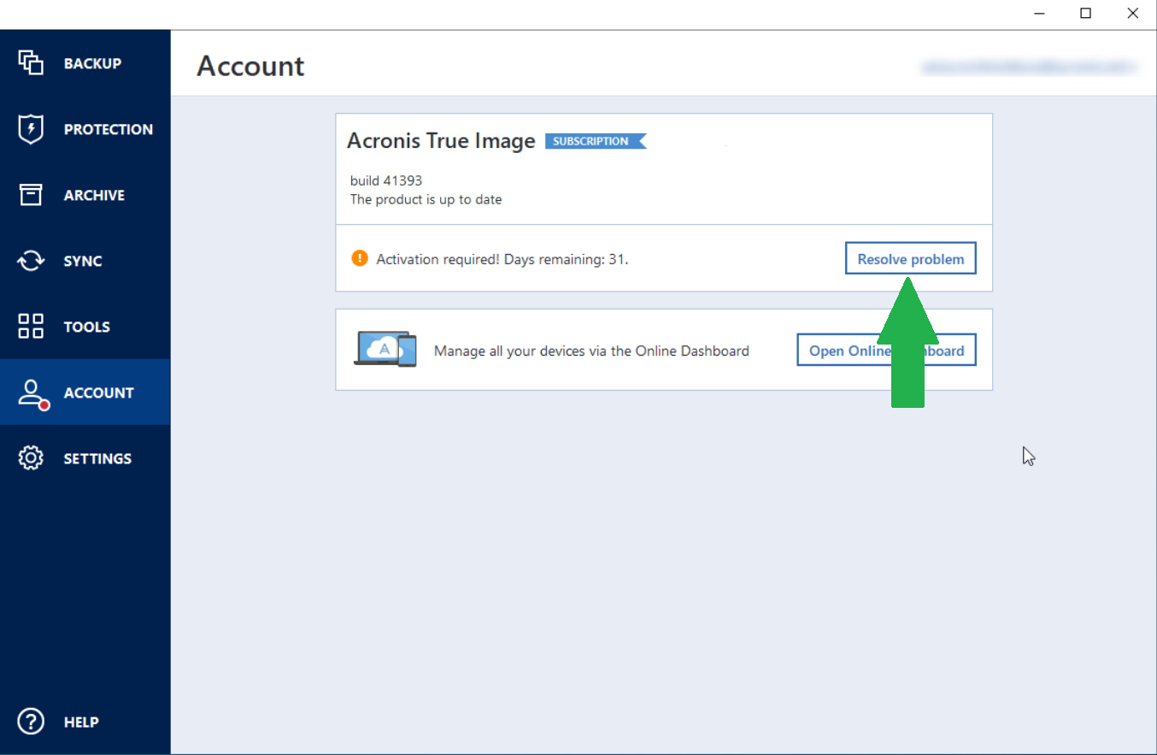Viewport: 1157px width, 755px height.
Task: Click the Help question mark icon
Action: point(31,721)
